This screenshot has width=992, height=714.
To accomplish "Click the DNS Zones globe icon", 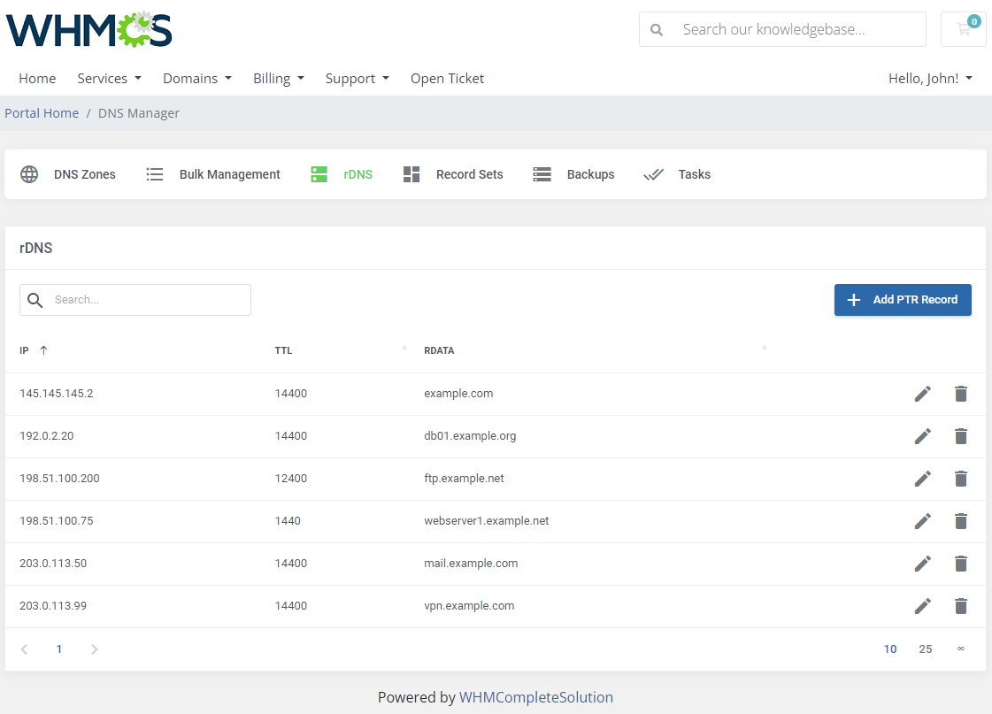I will click(x=29, y=174).
